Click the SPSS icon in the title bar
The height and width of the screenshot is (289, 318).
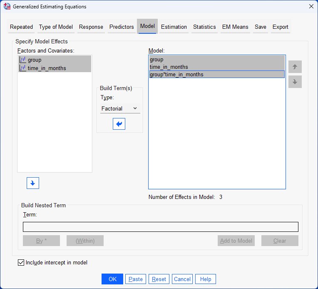7,6
